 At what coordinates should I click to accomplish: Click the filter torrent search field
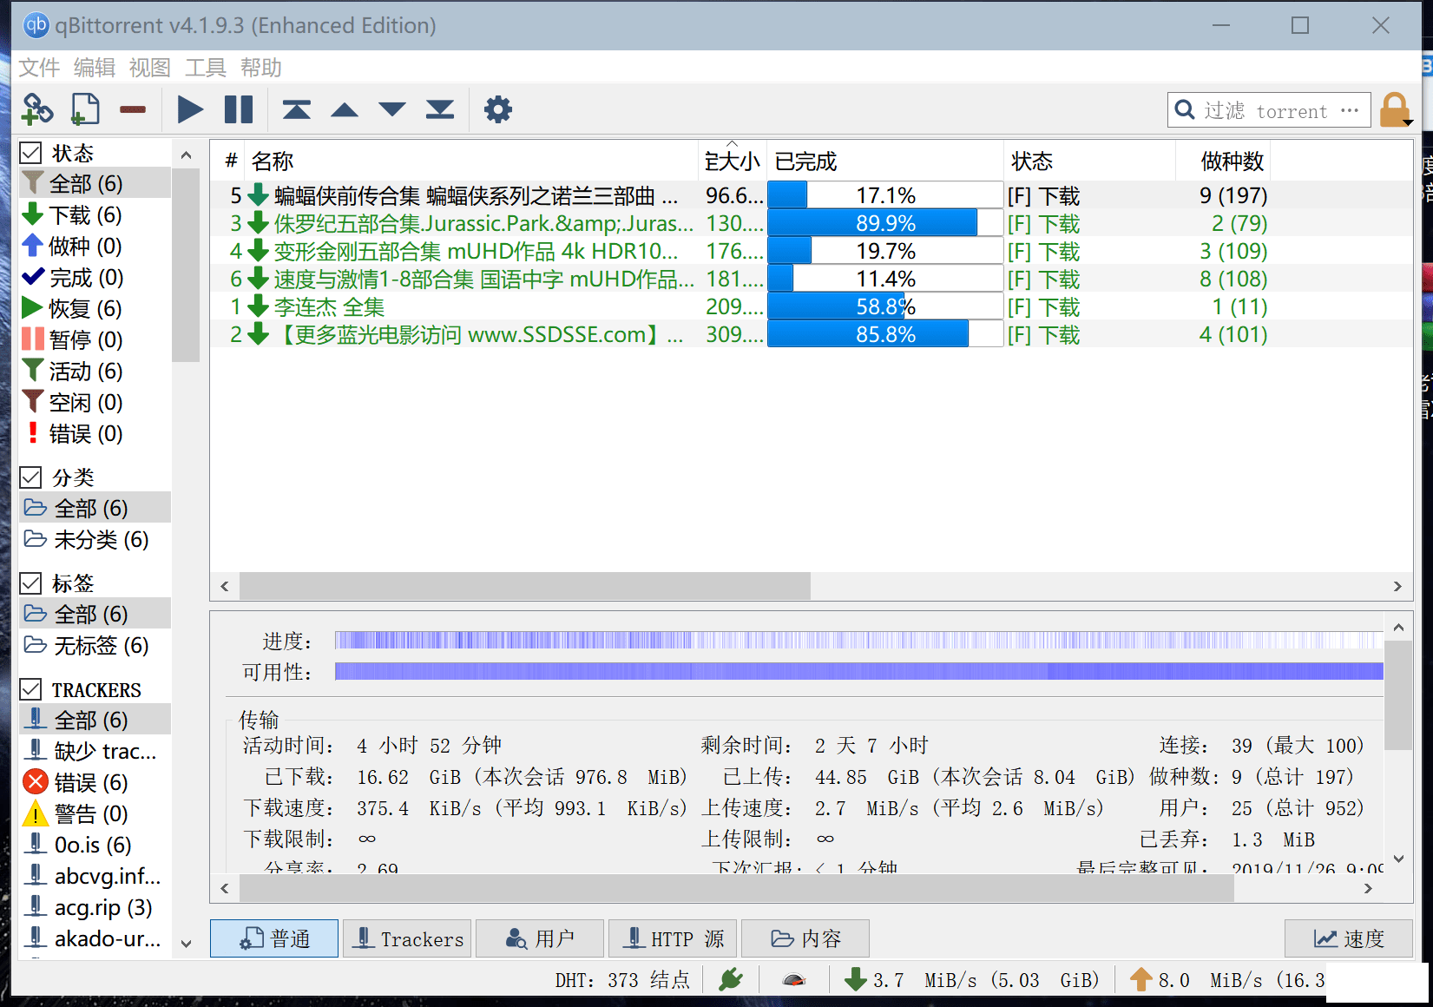pyautogui.click(x=1270, y=110)
